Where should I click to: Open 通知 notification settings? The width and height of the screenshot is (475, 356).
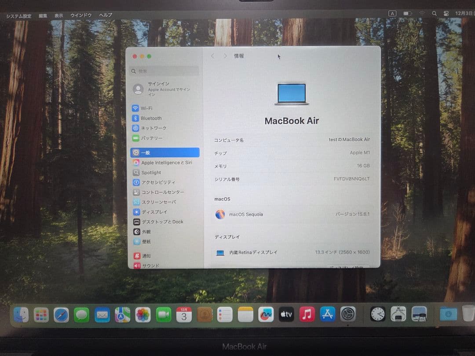pos(145,255)
